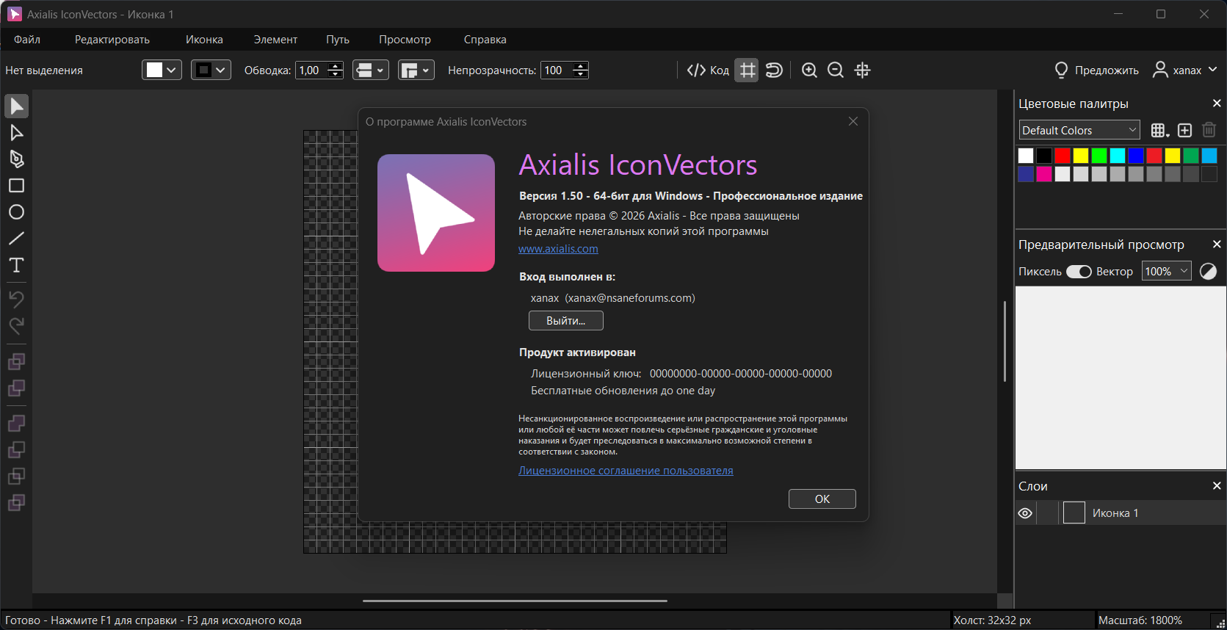Screen dimensions: 1227x630
Task: Click the Zoom Out magnifier icon
Action: (x=836, y=70)
